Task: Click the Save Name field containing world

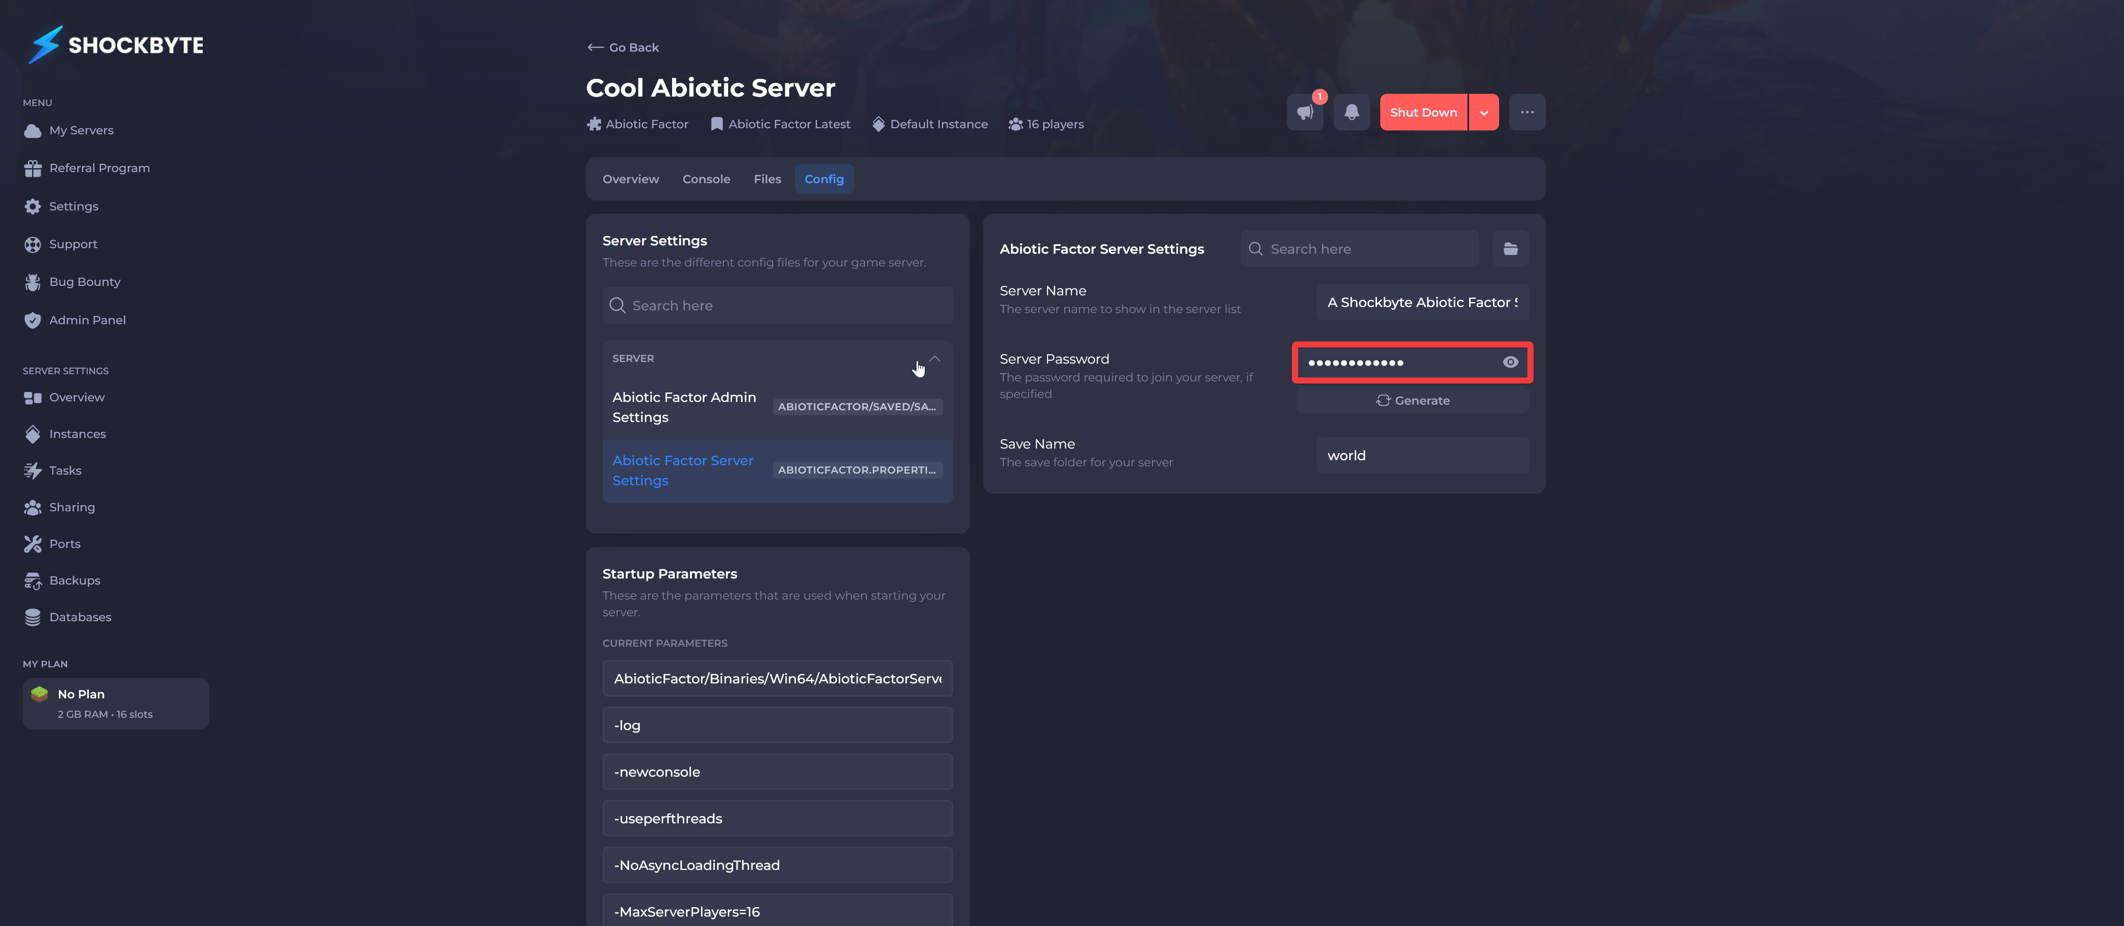Action: click(1422, 456)
